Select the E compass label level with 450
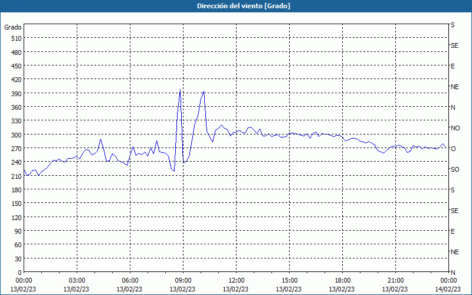Image resolution: width=472 pixels, height=295 pixels. point(453,66)
